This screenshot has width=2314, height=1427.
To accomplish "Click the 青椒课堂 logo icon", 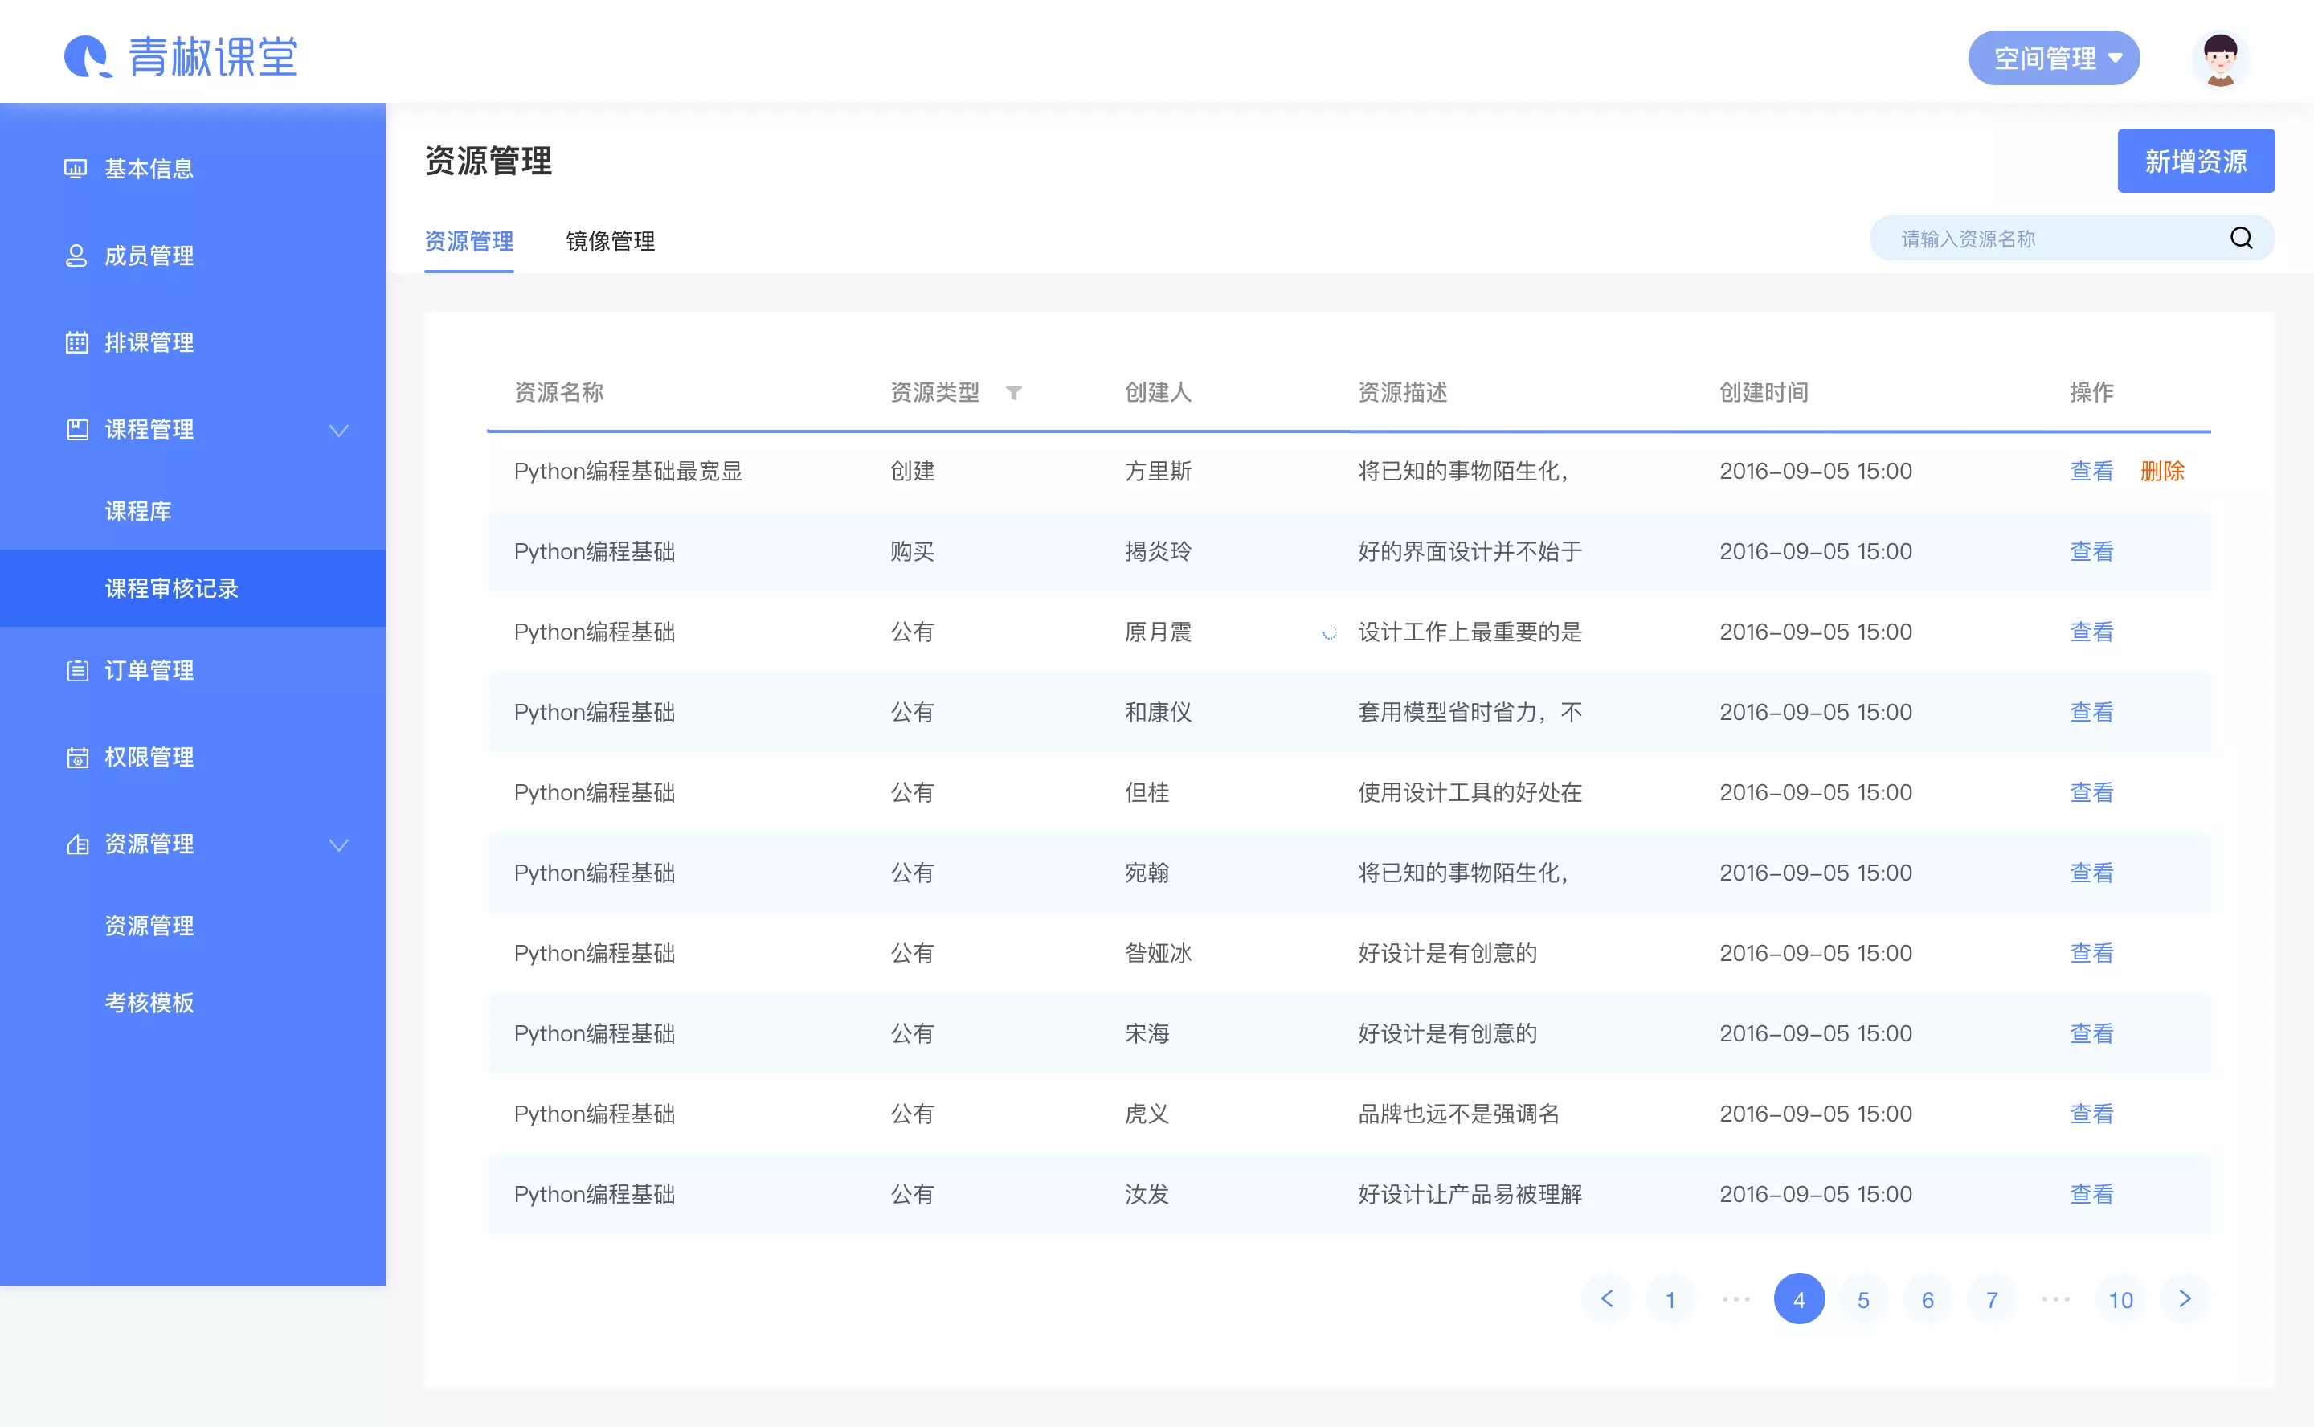I will click(x=88, y=56).
